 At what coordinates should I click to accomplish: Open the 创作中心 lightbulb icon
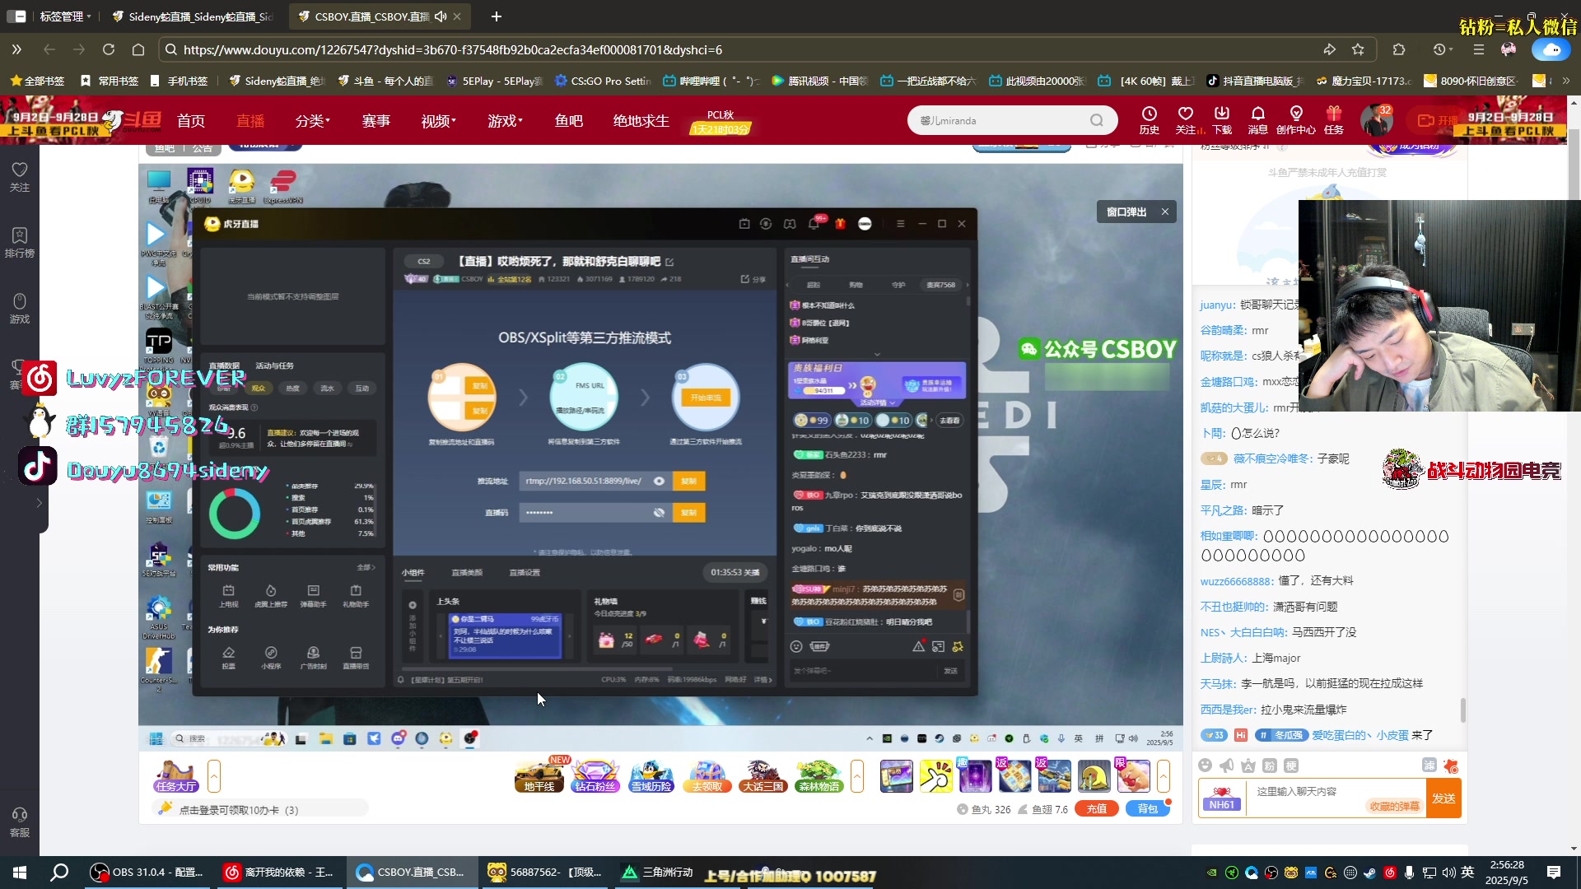point(1296,119)
